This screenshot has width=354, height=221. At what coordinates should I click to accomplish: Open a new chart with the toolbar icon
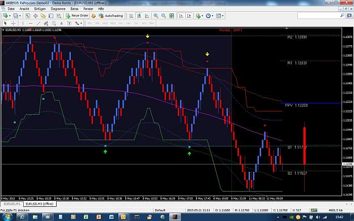pos(5,16)
